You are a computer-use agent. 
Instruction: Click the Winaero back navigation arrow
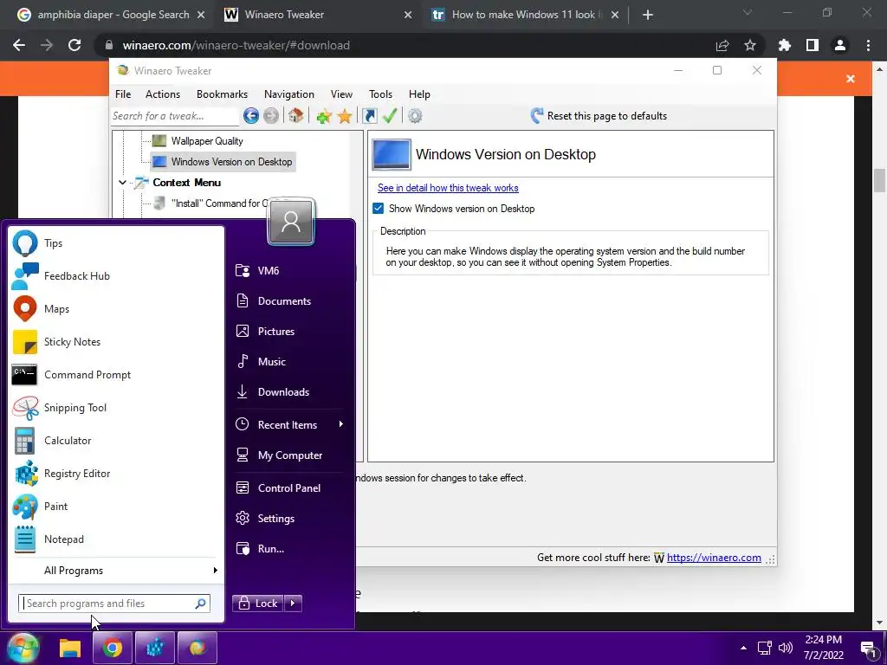pos(251,116)
